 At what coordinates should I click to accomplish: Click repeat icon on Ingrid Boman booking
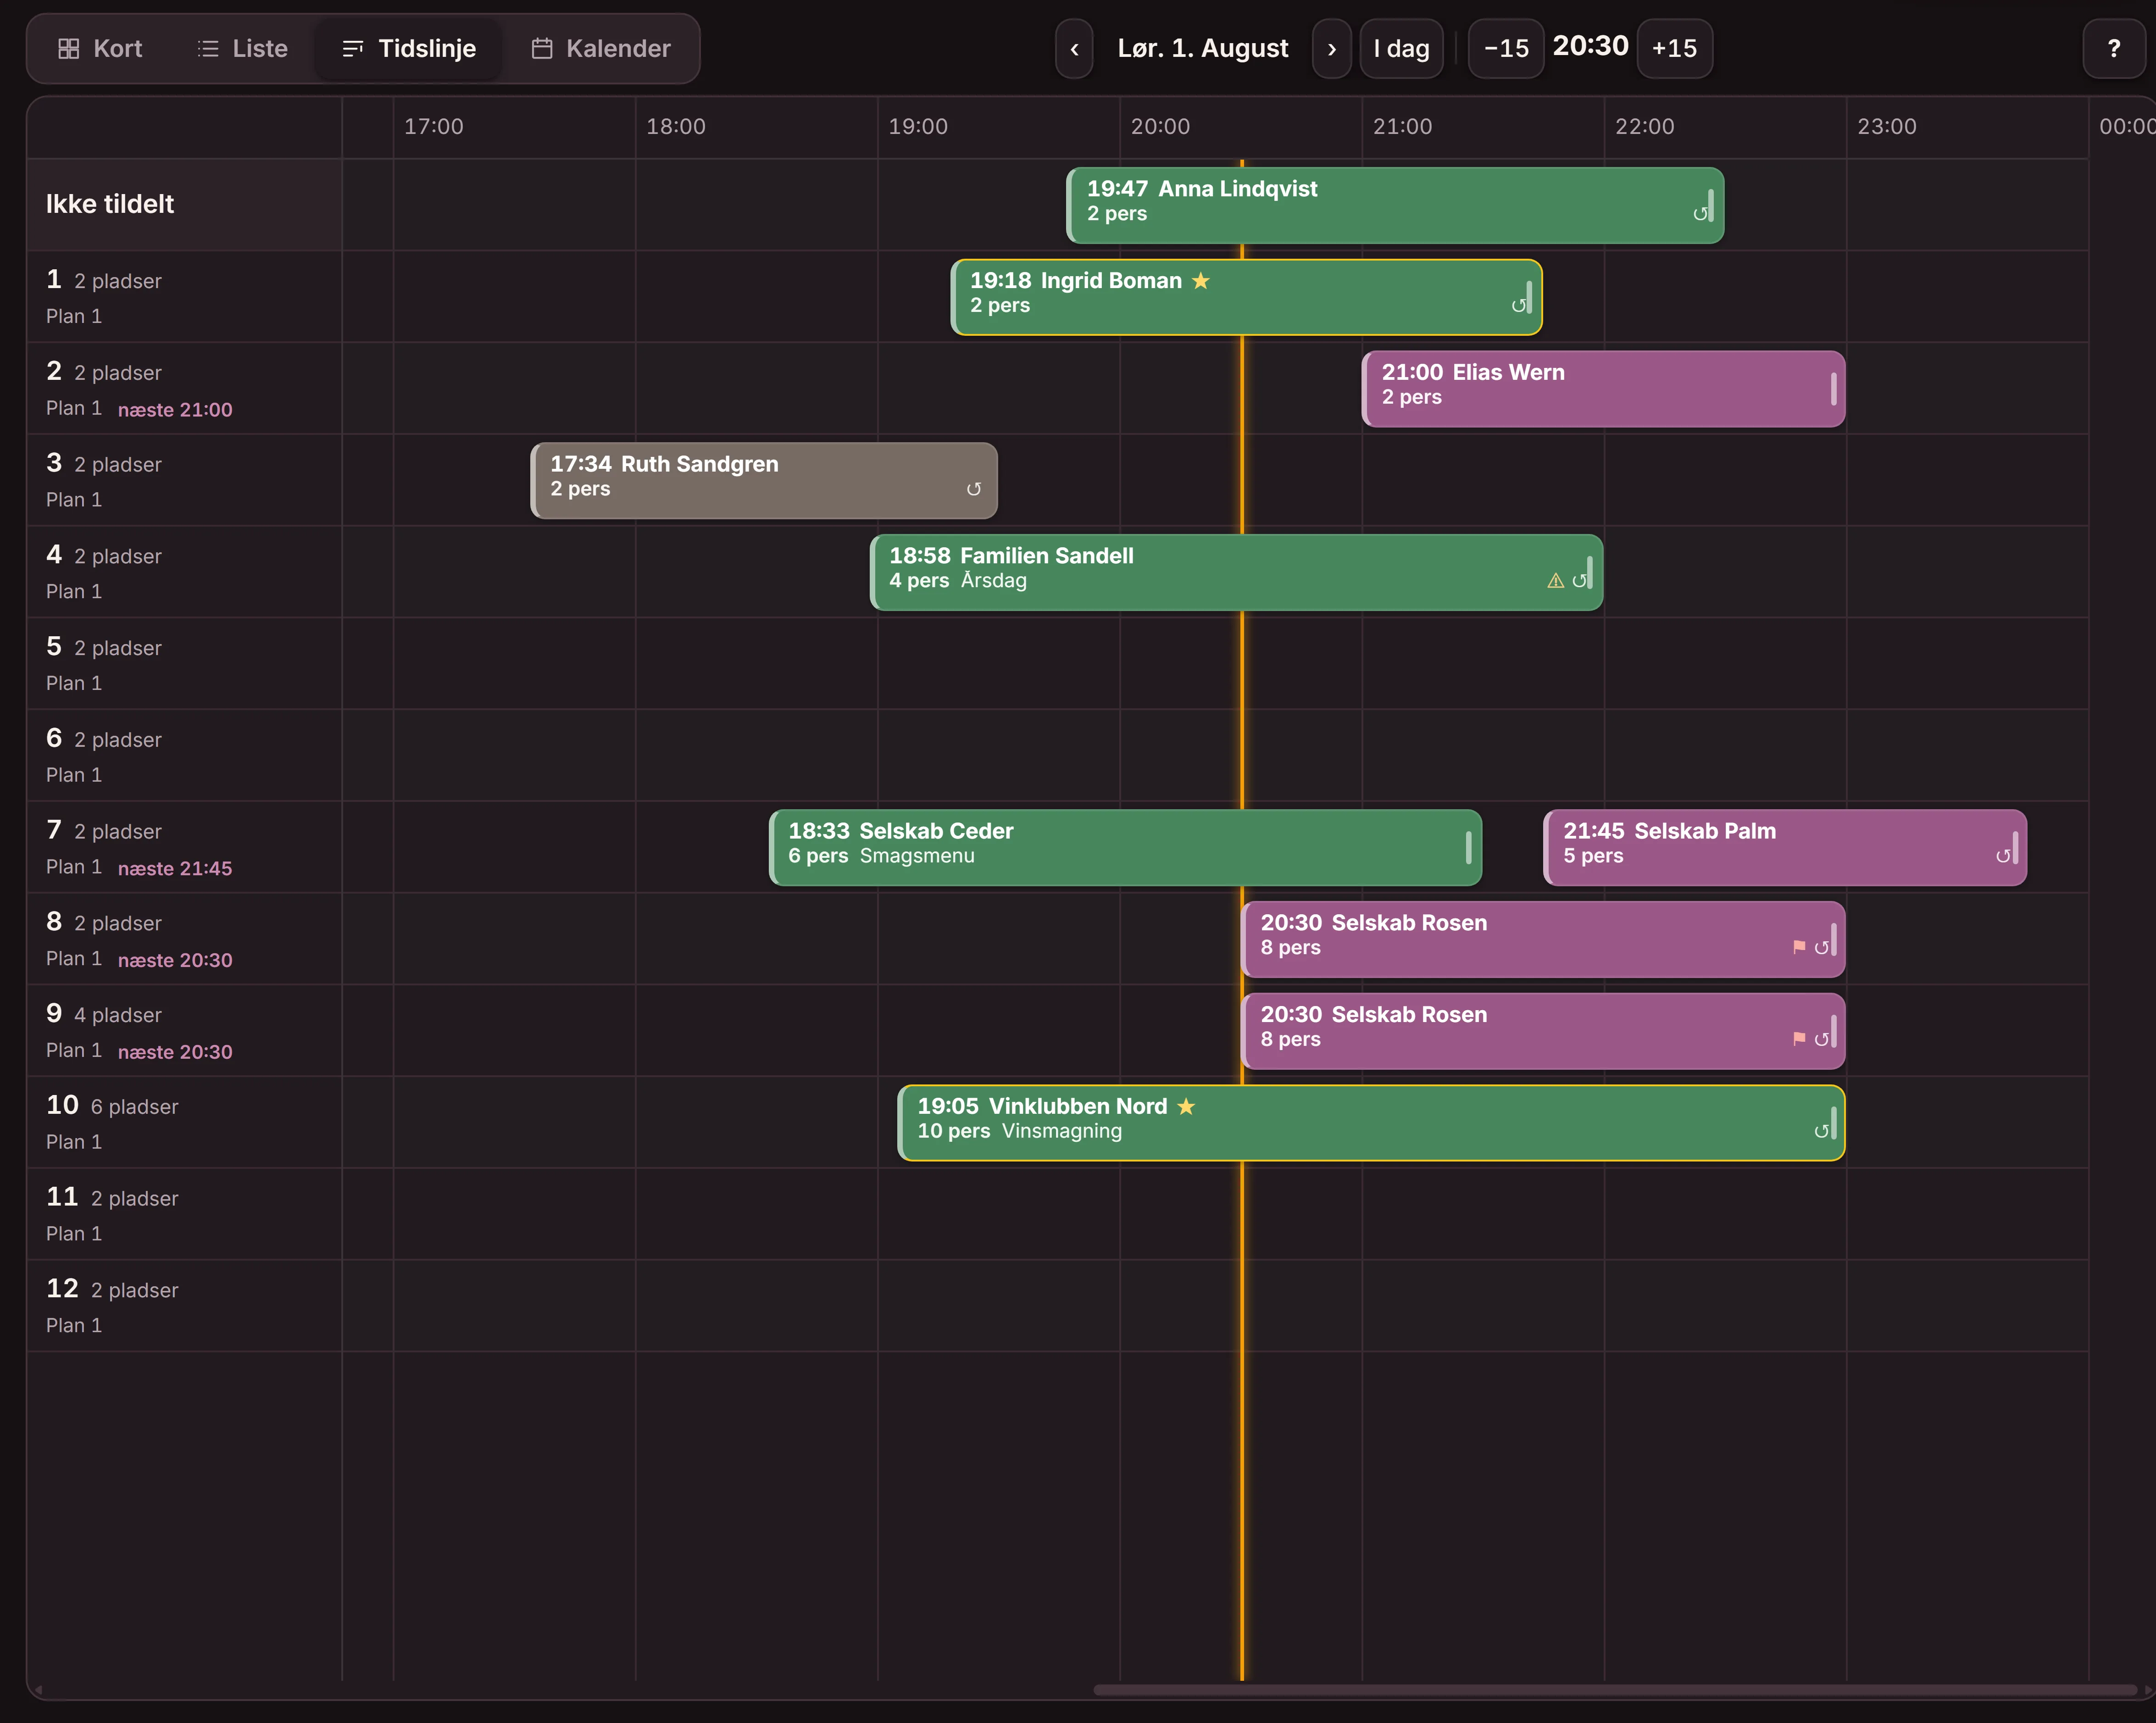click(1517, 306)
